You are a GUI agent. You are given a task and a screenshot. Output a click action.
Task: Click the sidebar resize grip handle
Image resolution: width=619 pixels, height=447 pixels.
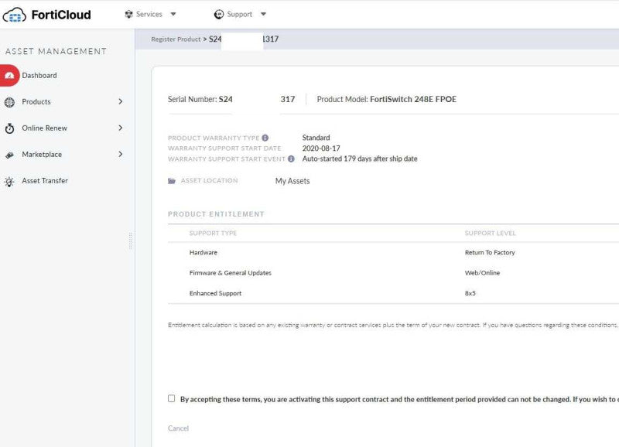point(130,241)
